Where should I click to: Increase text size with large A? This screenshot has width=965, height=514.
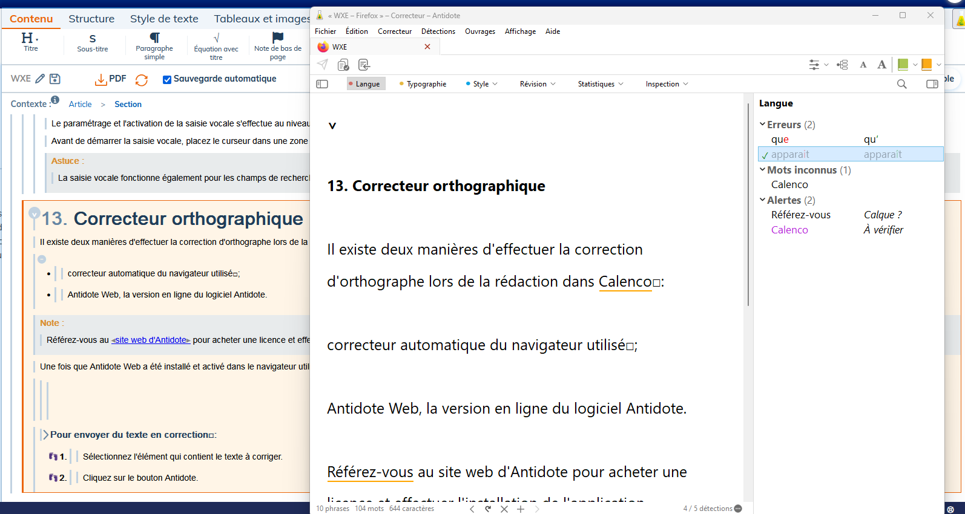coord(881,65)
